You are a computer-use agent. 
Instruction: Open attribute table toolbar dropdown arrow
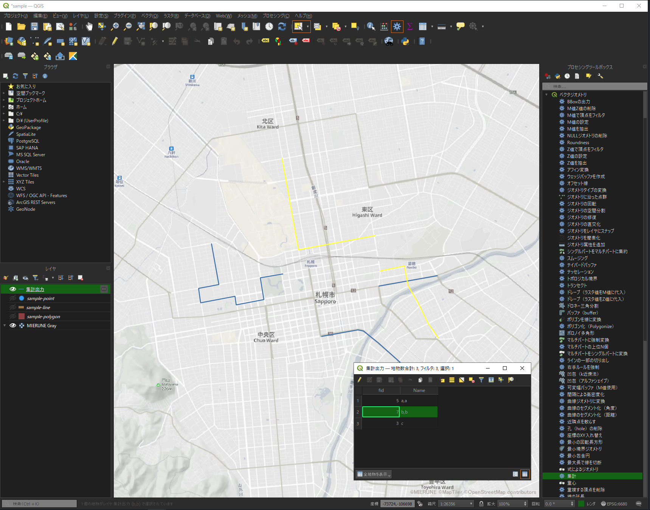[432, 26]
